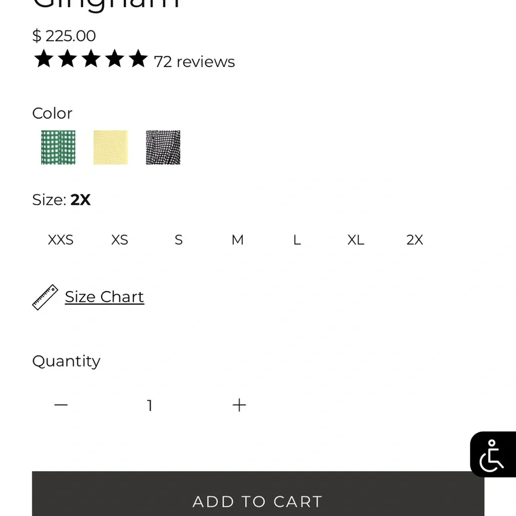Viewport: 516px width, 516px height.
Task: Click the $ 225.00 price text
Action: 64,36
